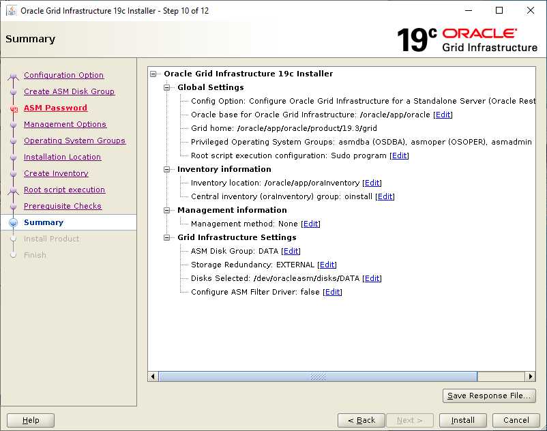Click the Configuration Option step bullet icon
The image size is (547, 431).
coord(13,76)
